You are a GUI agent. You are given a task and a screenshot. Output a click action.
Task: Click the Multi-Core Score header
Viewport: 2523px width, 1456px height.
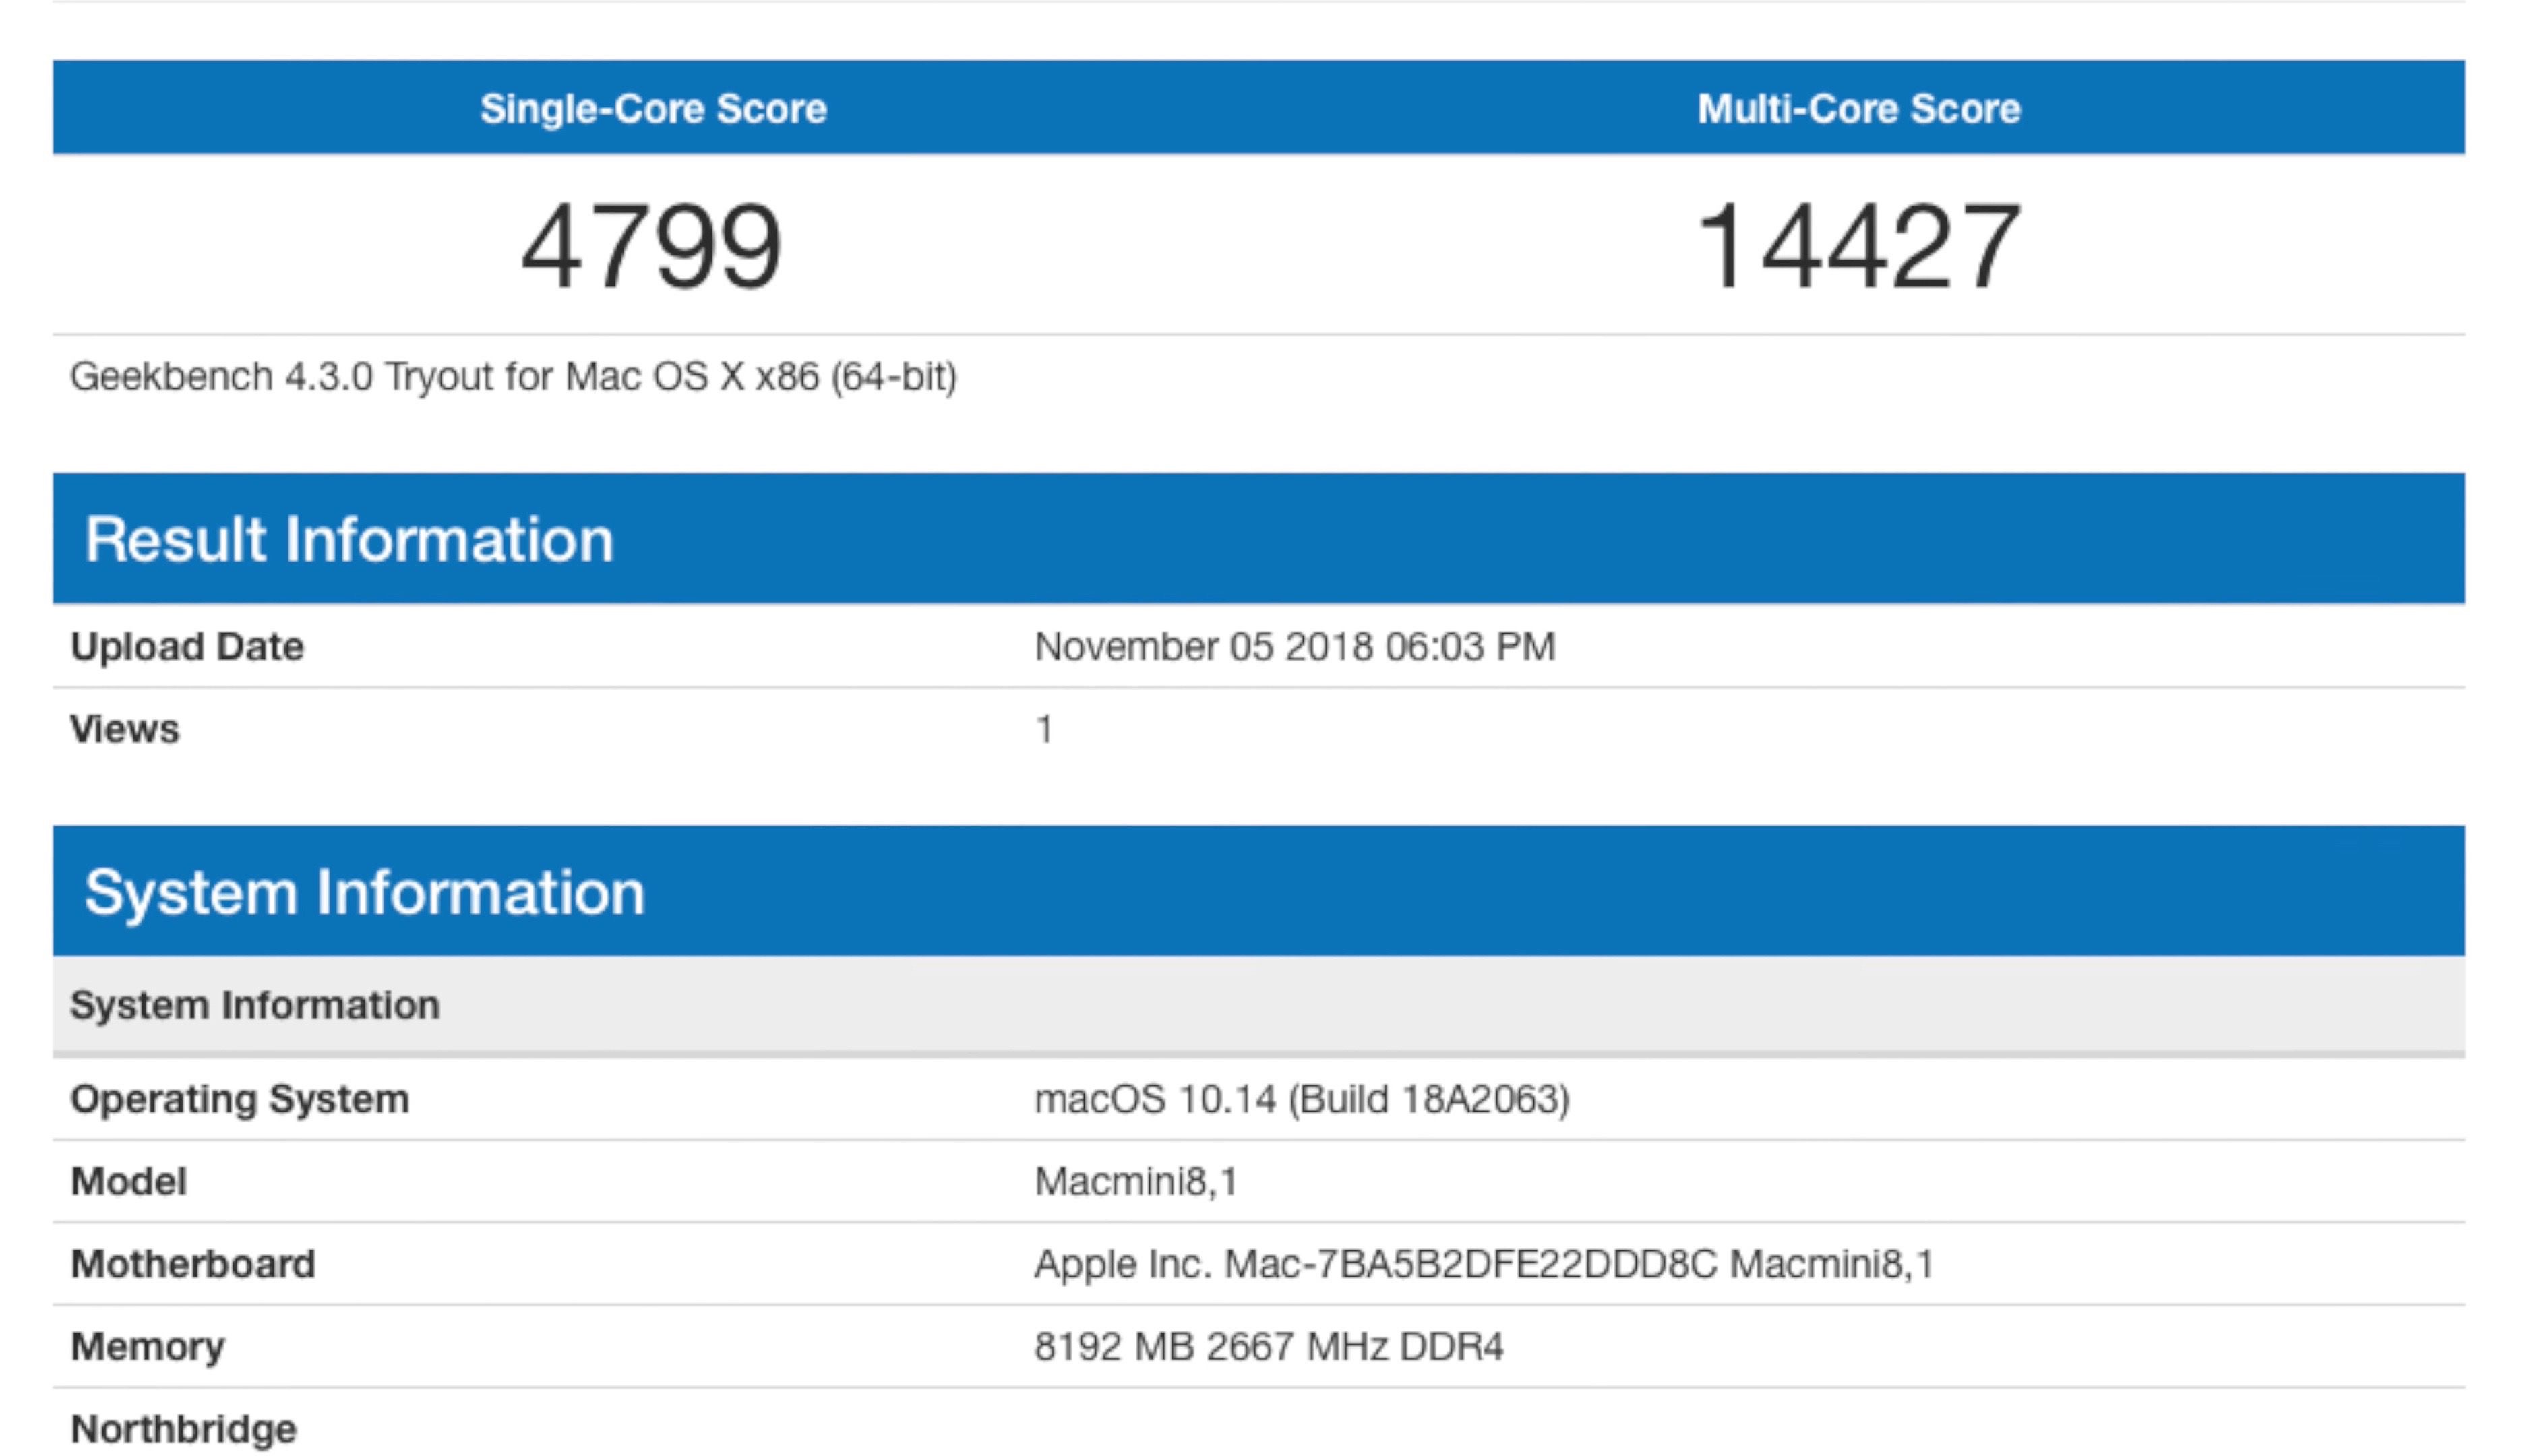point(1858,109)
